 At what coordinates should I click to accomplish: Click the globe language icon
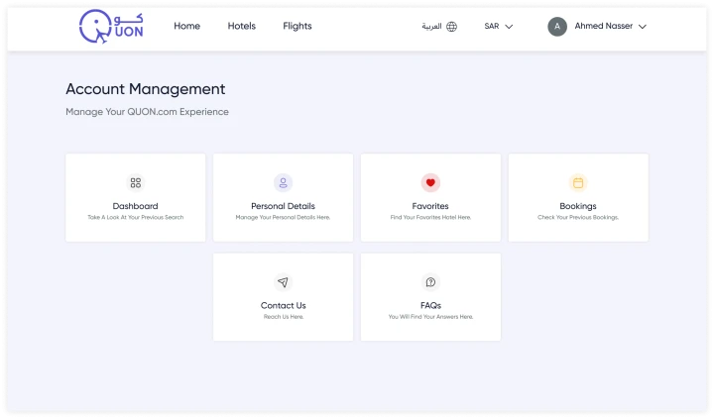point(452,27)
